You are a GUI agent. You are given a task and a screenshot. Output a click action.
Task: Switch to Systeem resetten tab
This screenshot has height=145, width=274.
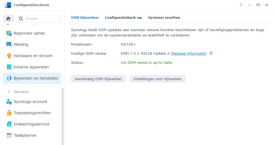164,18
